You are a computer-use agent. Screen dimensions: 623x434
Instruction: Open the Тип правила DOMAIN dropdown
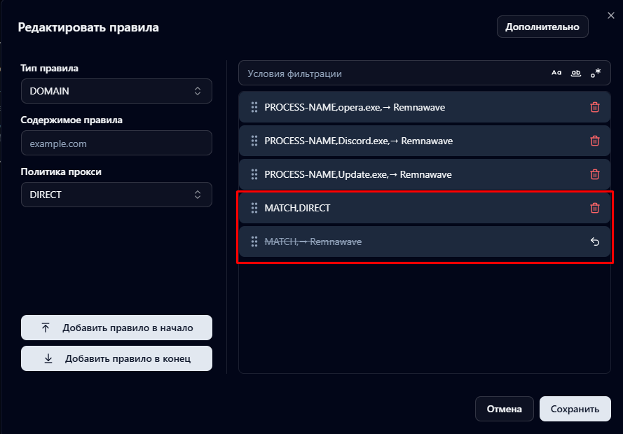coord(116,91)
